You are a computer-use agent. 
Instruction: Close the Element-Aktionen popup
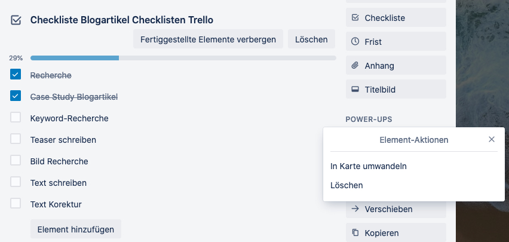coord(492,139)
